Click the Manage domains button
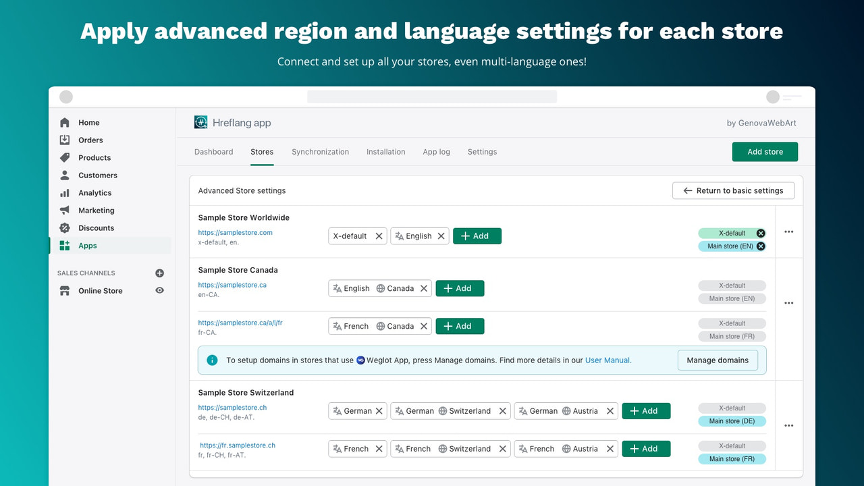The image size is (864, 486). click(x=718, y=360)
